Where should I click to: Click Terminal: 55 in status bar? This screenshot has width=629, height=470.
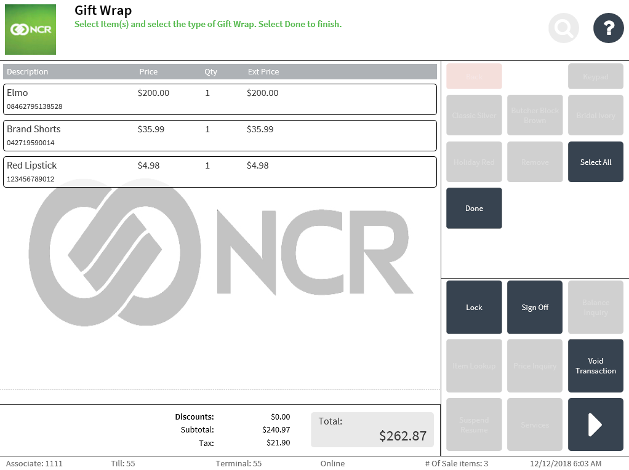(x=238, y=464)
